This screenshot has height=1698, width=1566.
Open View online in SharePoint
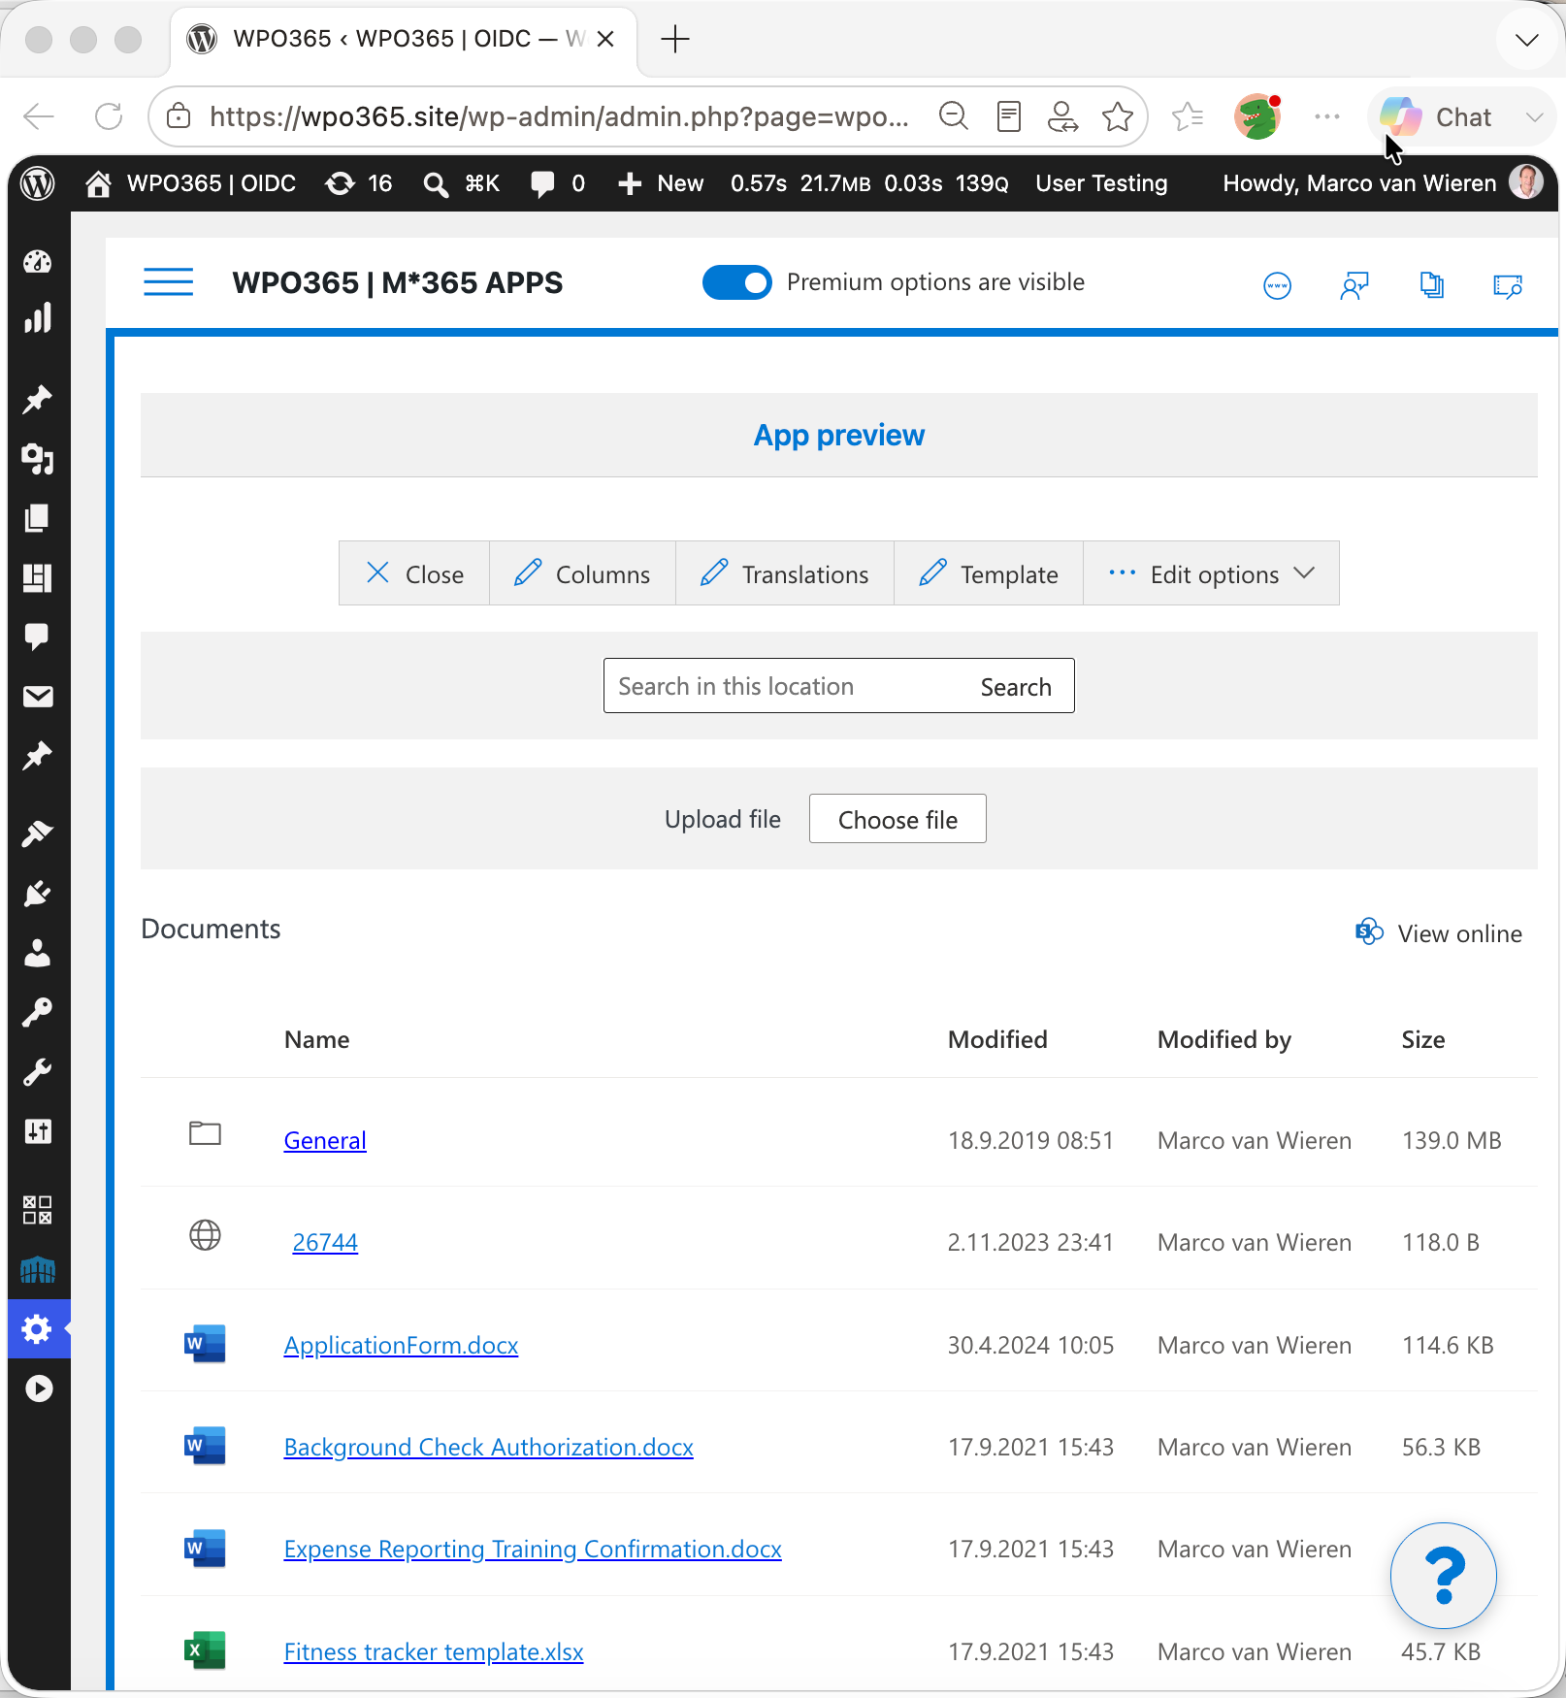click(1439, 932)
